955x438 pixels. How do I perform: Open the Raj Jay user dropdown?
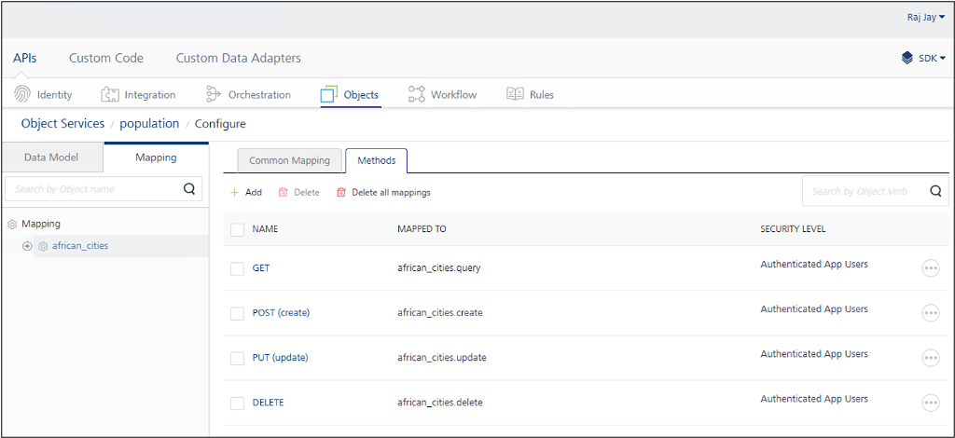pyautogui.click(x=926, y=17)
